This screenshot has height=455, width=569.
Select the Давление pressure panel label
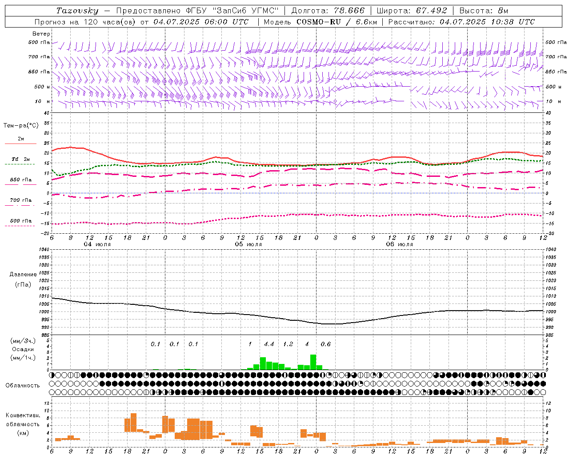(23, 275)
